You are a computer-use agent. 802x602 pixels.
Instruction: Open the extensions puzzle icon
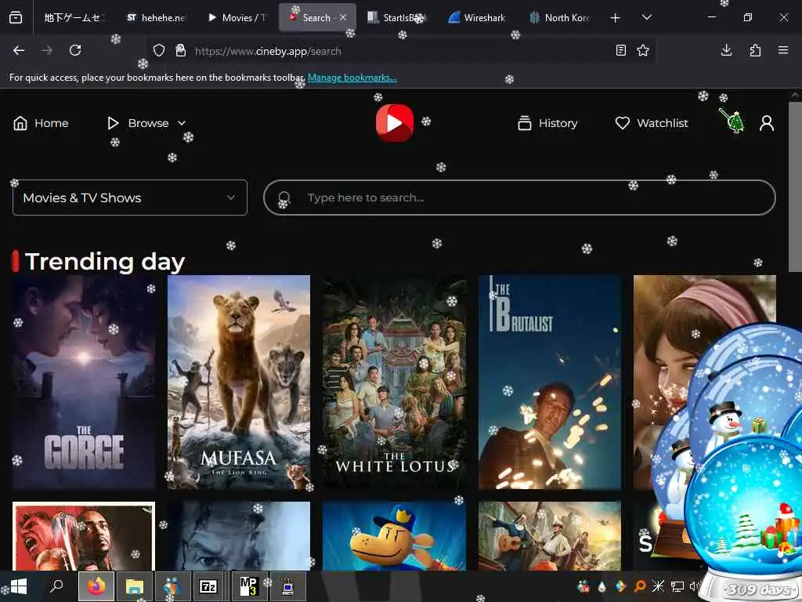(755, 50)
